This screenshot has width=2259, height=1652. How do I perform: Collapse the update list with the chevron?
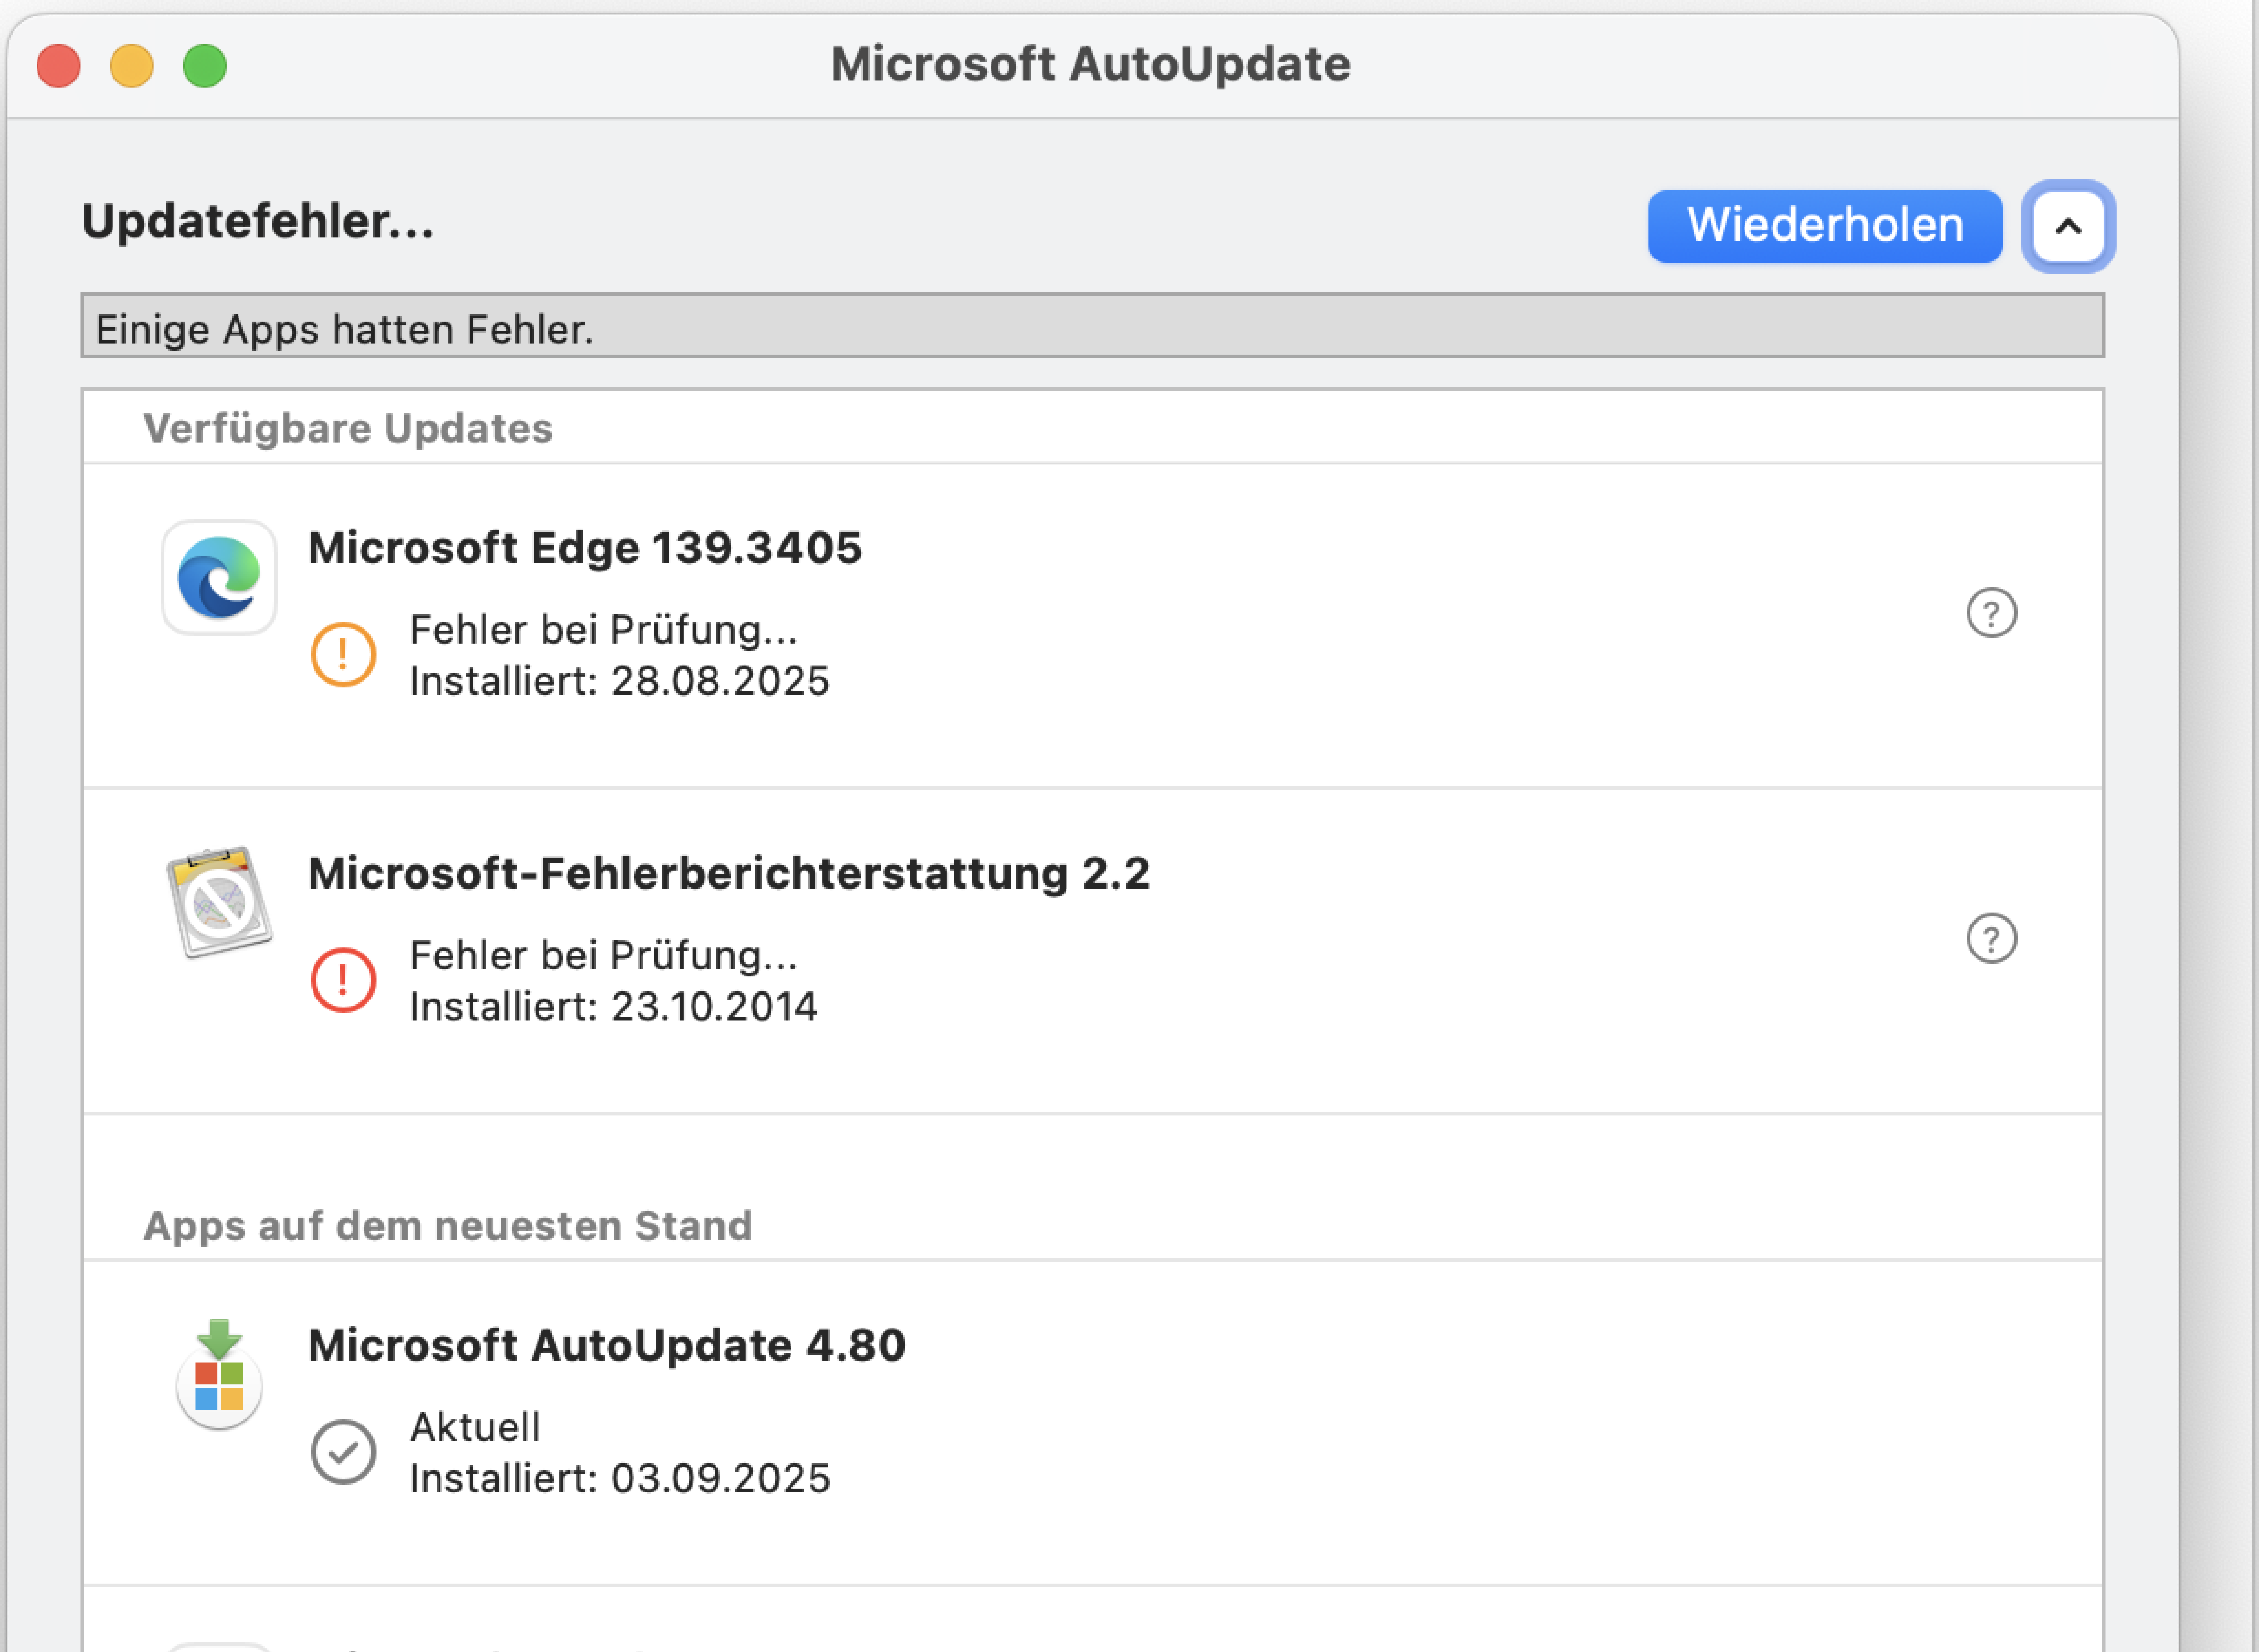coord(2068,226)
